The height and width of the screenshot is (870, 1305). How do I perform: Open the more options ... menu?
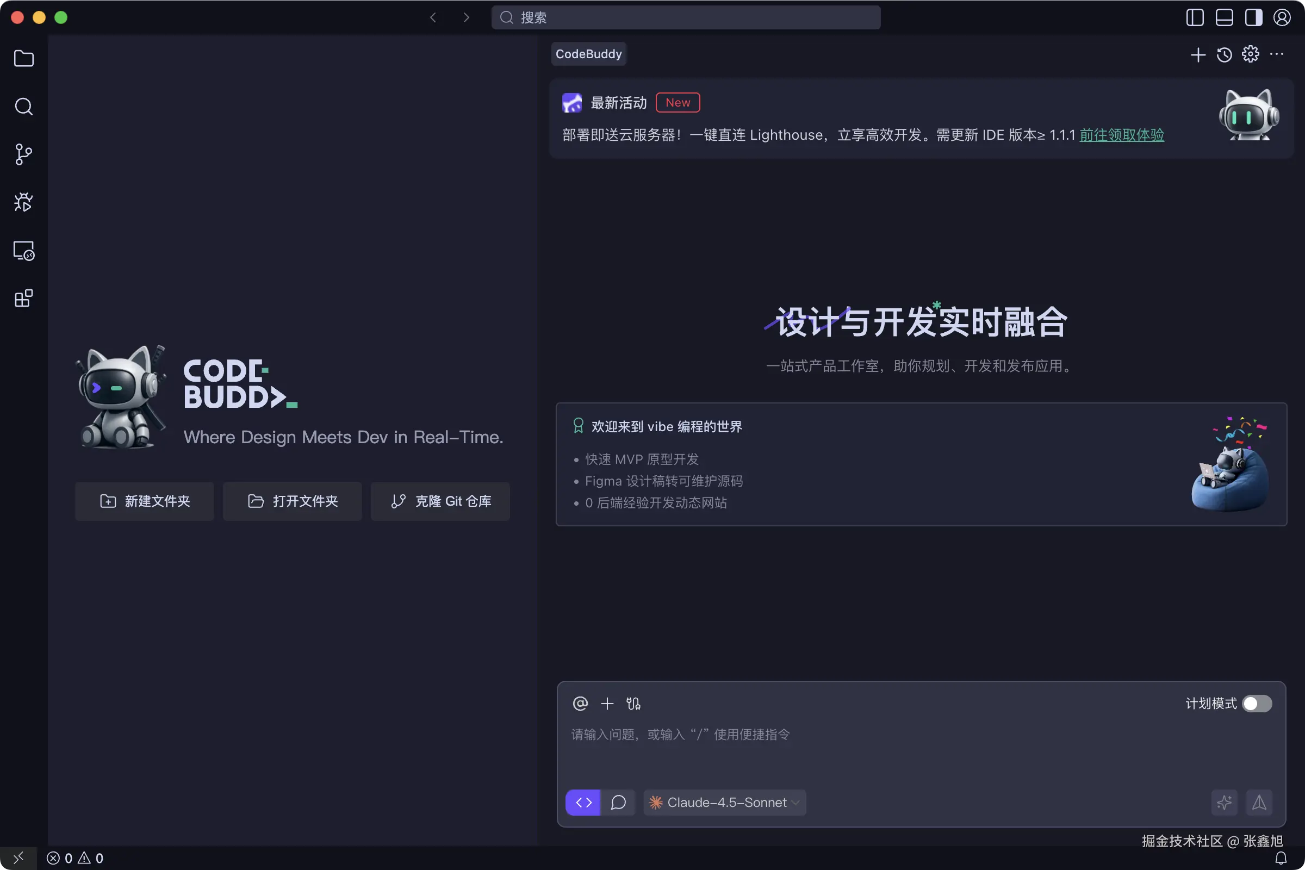tap(1277, 54)
